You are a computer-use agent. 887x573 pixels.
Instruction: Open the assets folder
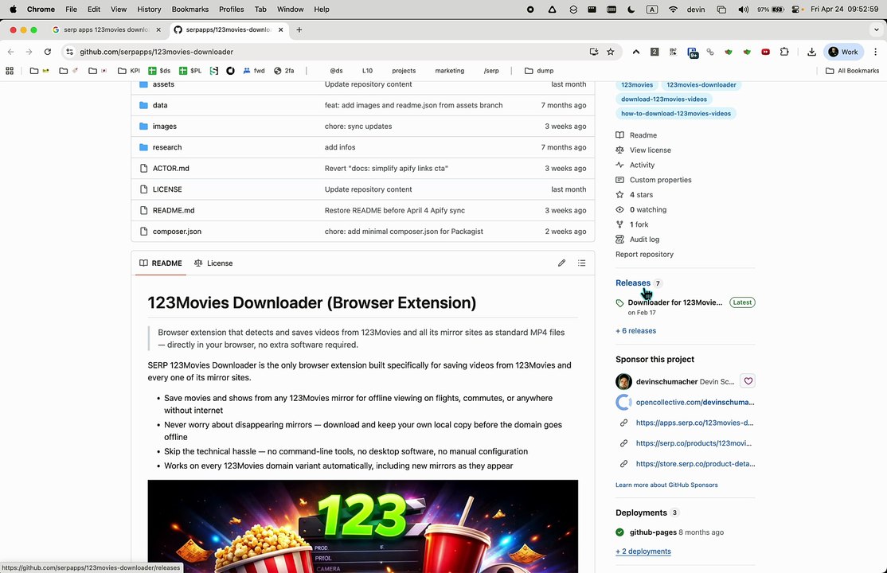pos(163,84)
